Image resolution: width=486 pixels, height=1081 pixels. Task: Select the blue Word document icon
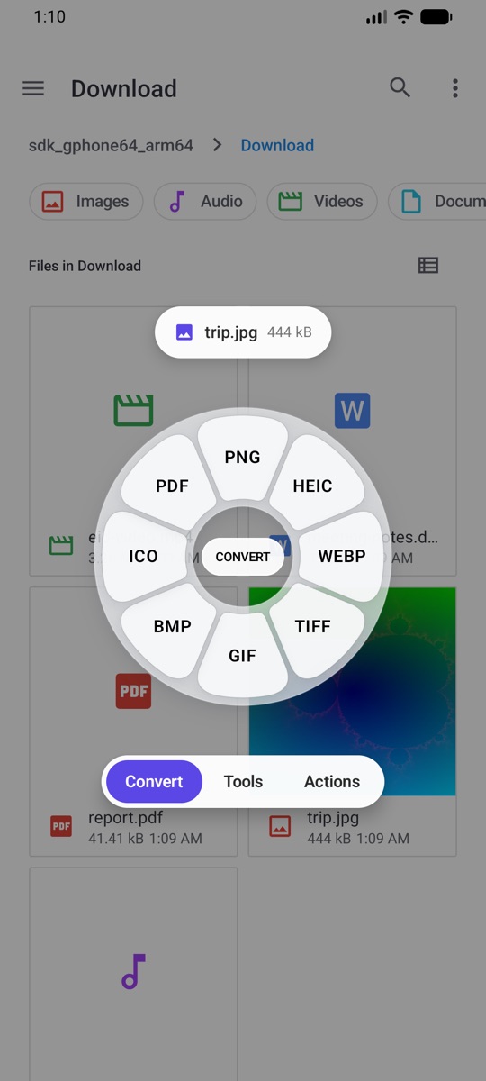coord(352,411)
